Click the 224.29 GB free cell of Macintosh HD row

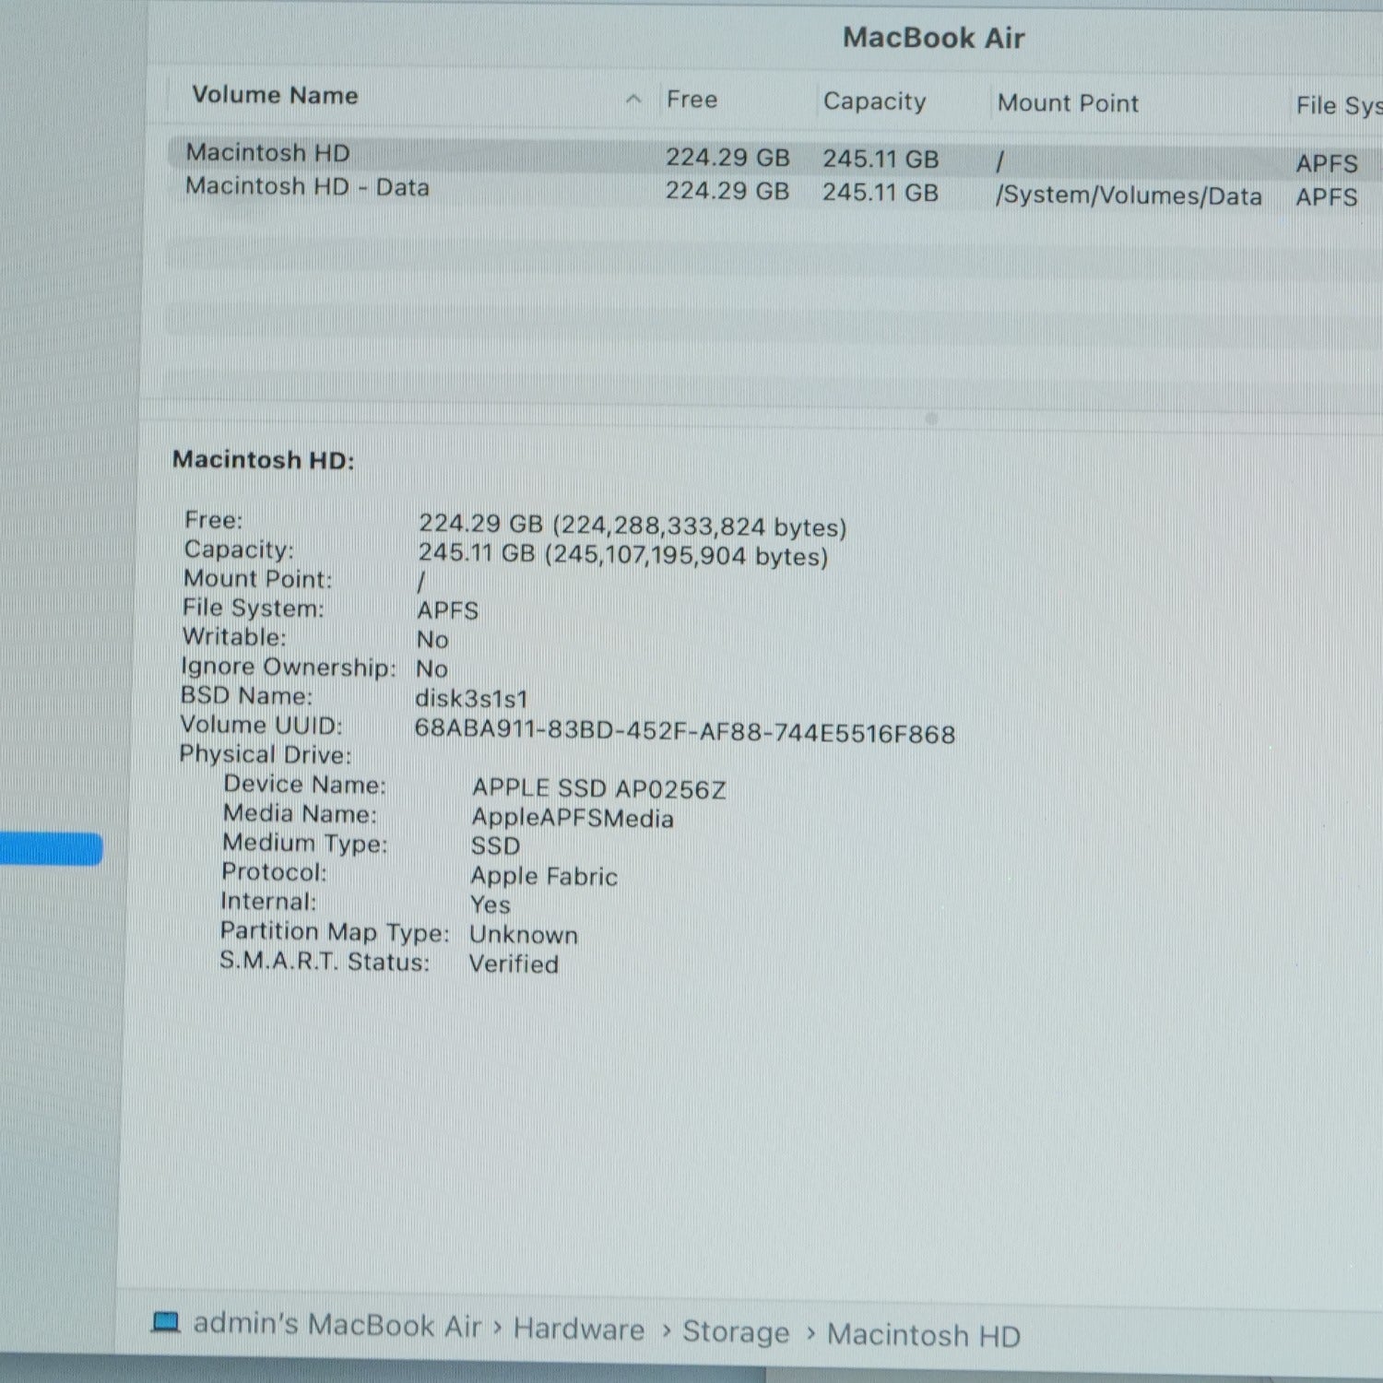point(727,158)
